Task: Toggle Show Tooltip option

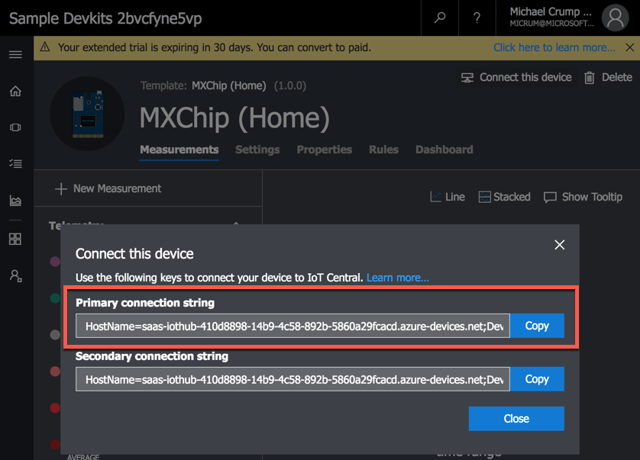Action: tap(583, 197)
